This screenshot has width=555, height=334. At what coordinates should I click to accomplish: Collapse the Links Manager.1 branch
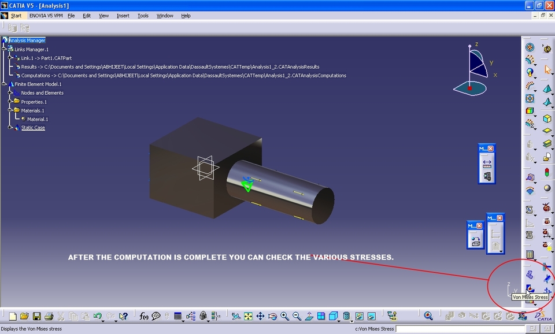(x=4, y=49)
